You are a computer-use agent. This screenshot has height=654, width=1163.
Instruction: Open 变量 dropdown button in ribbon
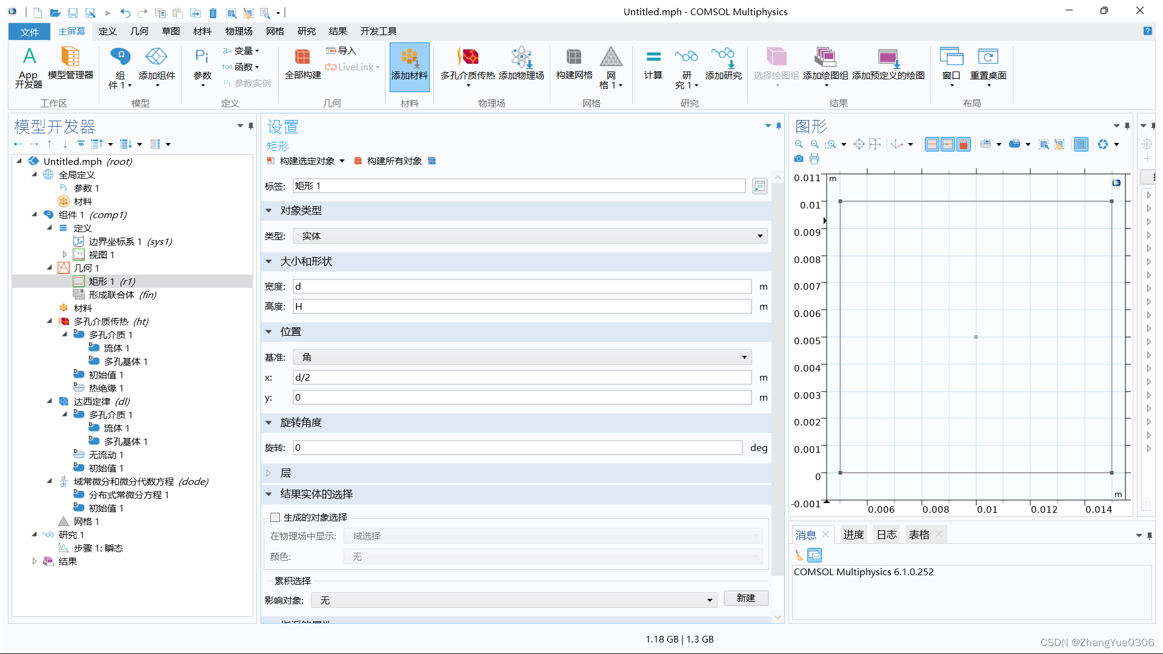241,51
